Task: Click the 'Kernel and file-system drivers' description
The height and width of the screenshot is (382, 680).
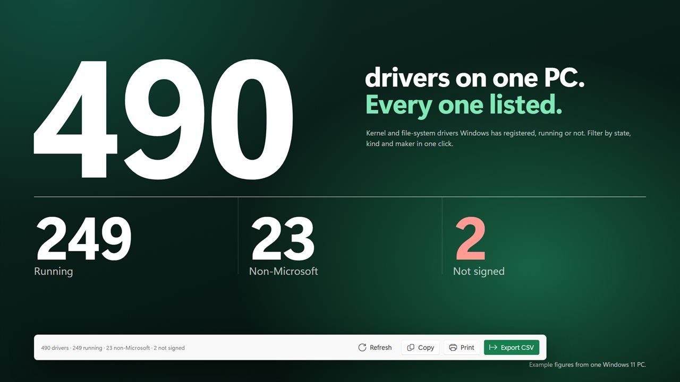Action: [x=498, y=138]
